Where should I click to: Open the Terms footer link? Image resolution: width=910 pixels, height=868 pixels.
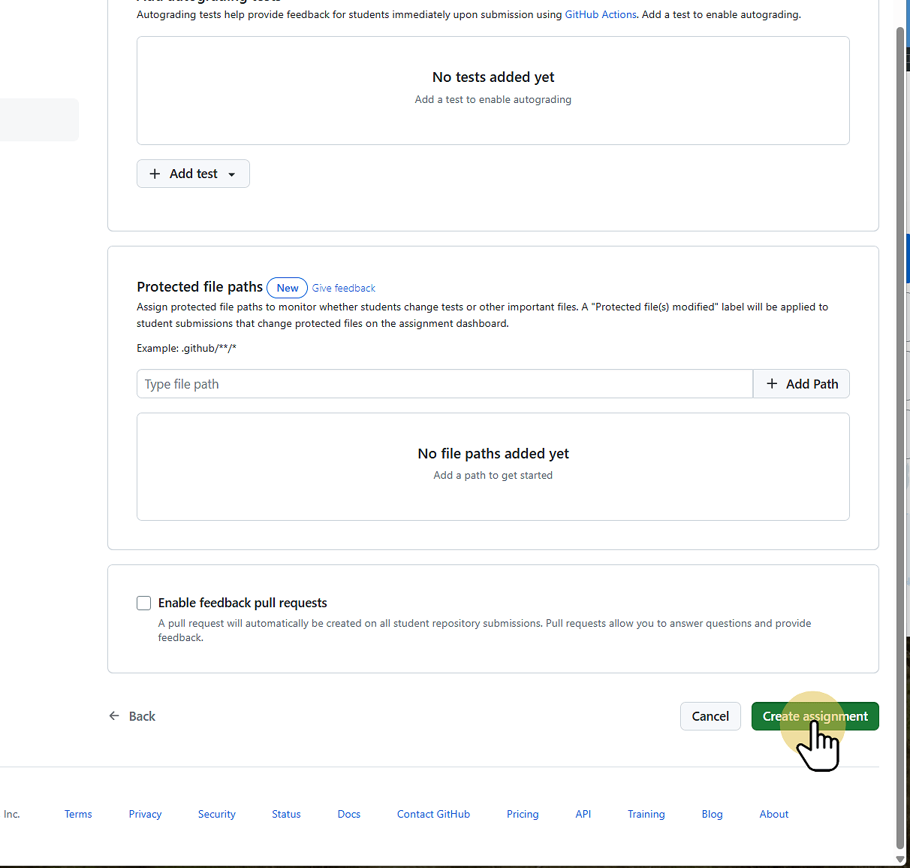pyautogui.click(x=78, y=814)
